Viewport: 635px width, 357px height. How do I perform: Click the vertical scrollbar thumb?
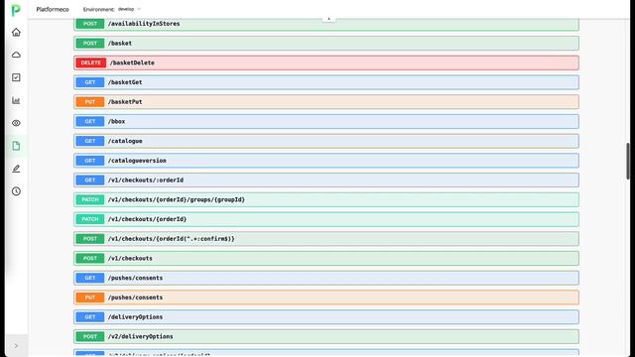coord(628,161)
